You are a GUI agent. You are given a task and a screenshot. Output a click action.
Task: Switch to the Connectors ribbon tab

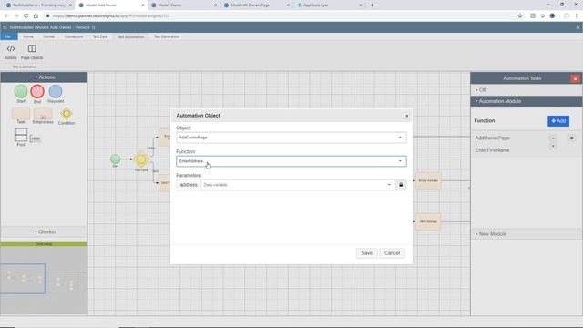tap(74, 36)
